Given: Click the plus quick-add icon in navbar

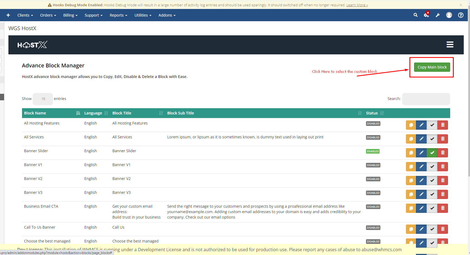Looking at the screenshot, I should [8, 15].
